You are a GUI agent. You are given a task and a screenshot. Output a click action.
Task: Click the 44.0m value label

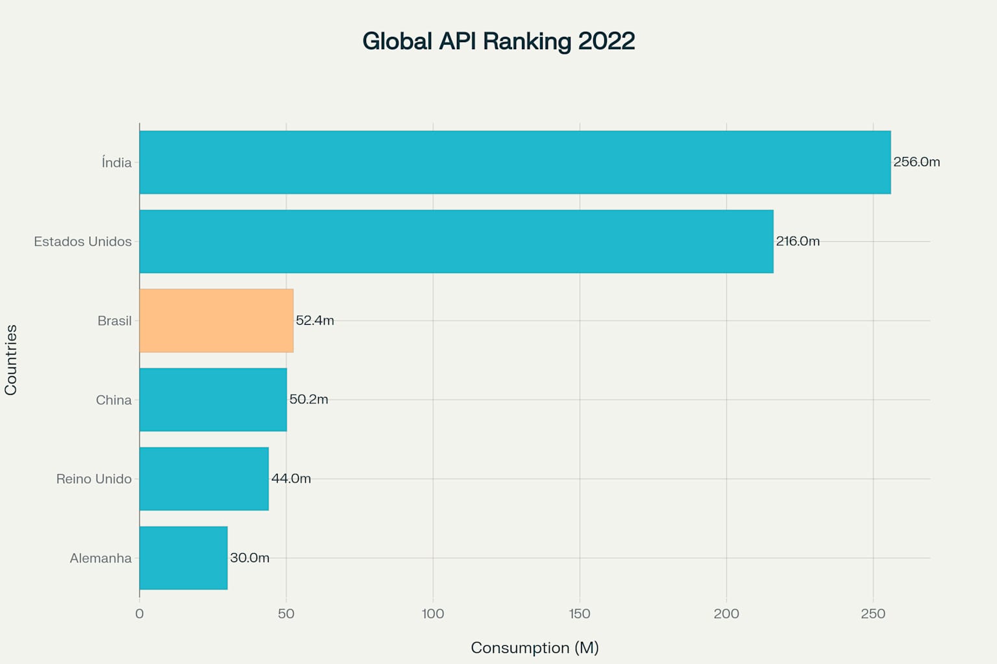pos(291,479)
